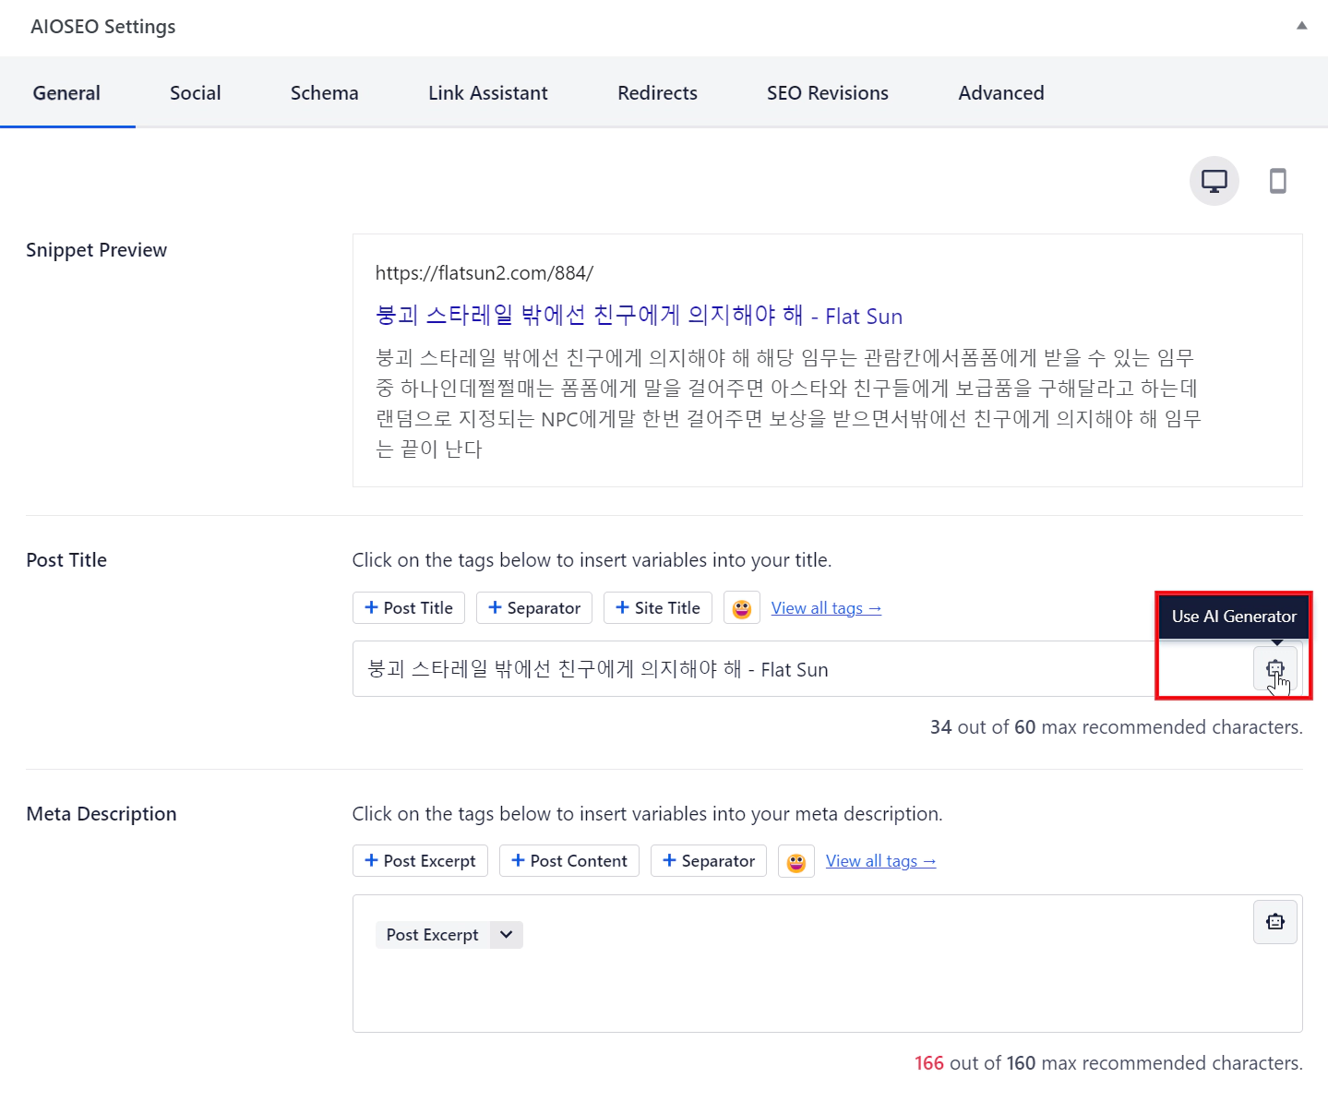View all tags for Post Title

pos(826,608)
